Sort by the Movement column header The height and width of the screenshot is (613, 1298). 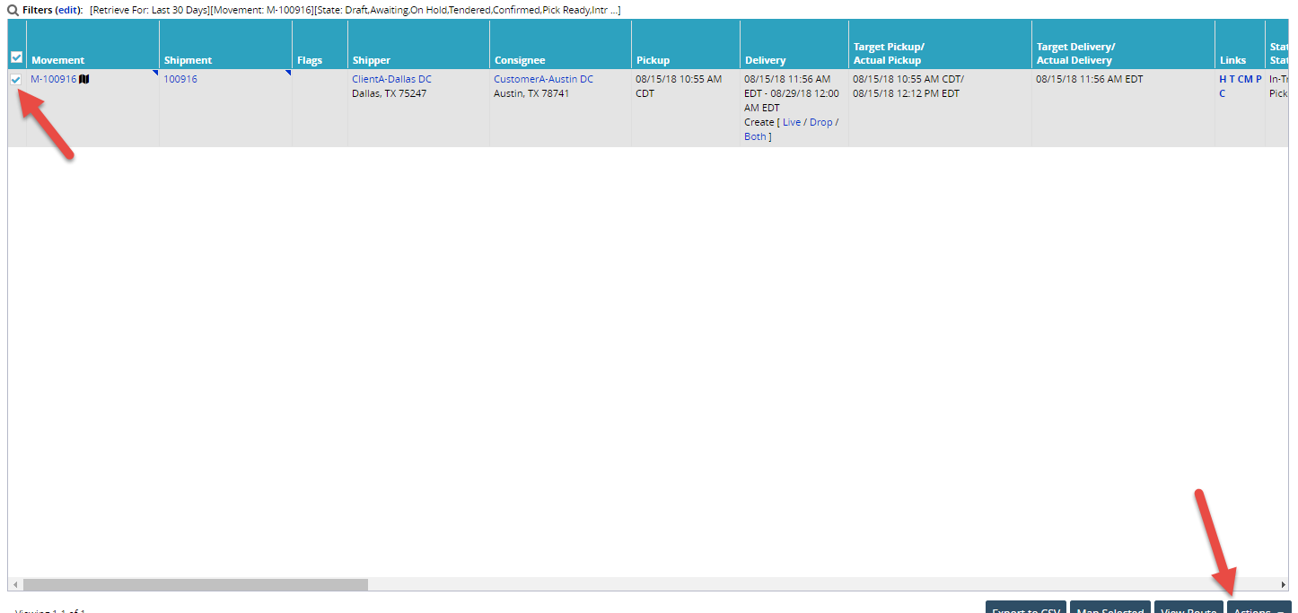click(58, 60)
